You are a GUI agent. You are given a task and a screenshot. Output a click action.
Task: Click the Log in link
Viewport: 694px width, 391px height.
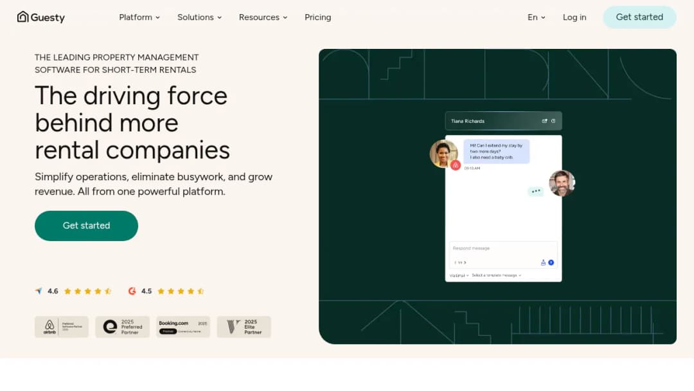[x=574, y=17]
